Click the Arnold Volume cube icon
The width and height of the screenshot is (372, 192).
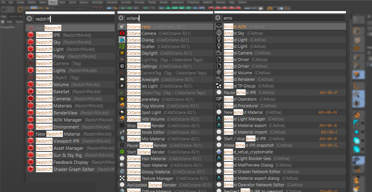[219, 72]
